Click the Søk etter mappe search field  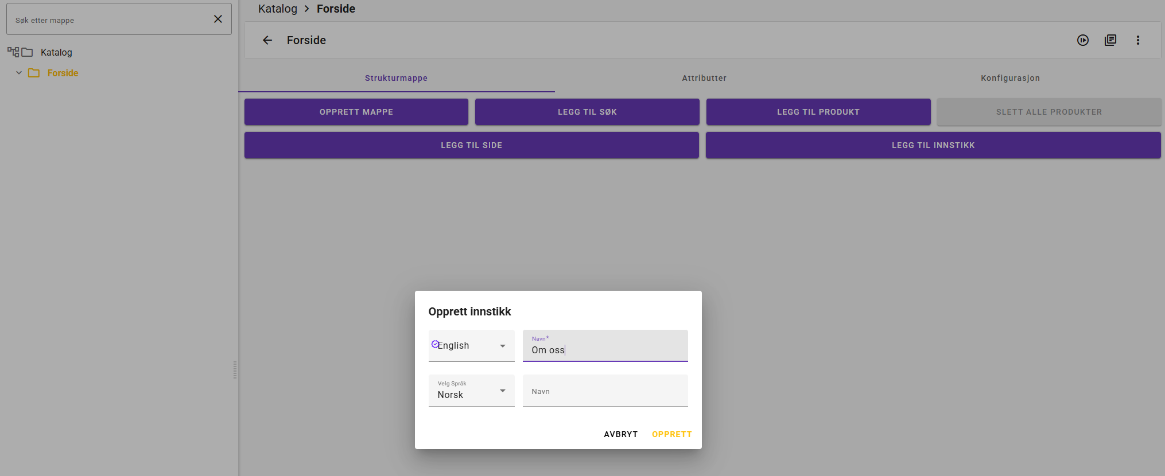click(x=109, y=20)
